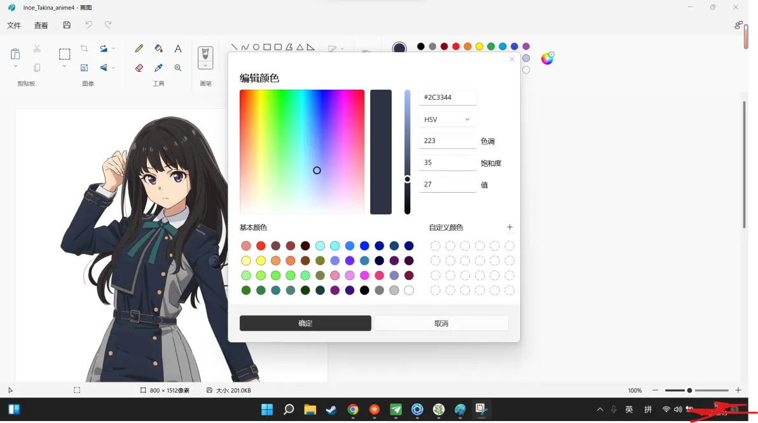Select the Eraser tool
Viewport: 758px width, 423px height.
139,67
